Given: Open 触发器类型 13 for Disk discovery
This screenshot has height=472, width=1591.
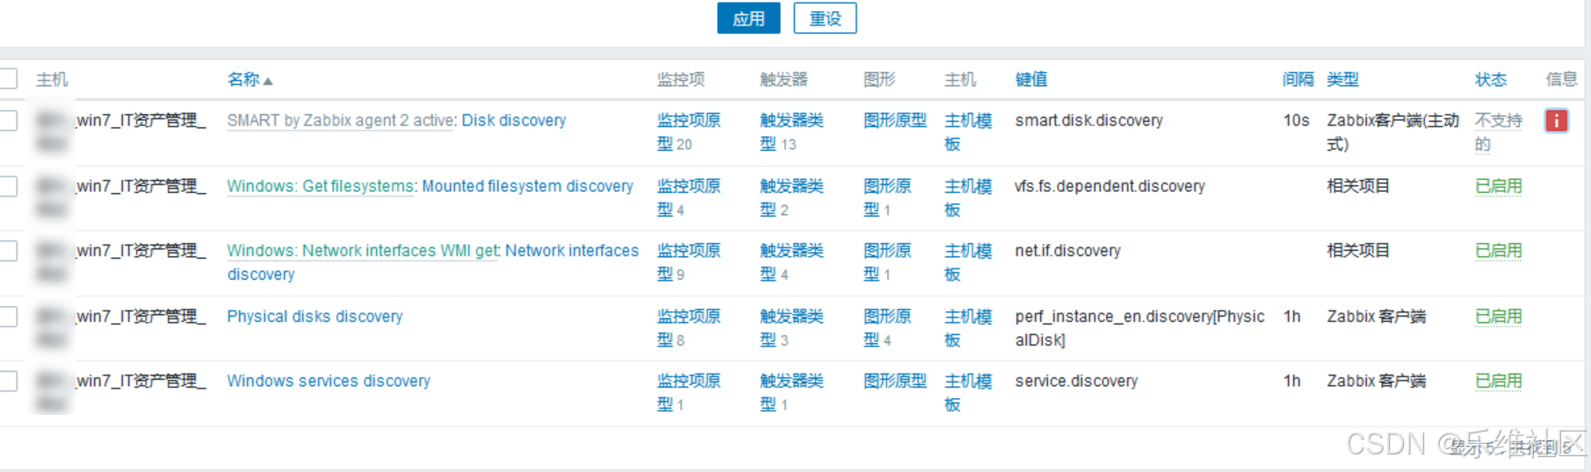Looking at the screenshot, I should (792, 132).
